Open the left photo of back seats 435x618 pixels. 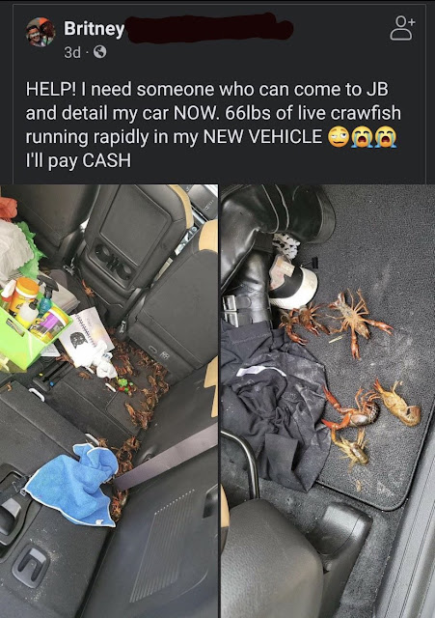coord(109,401)
